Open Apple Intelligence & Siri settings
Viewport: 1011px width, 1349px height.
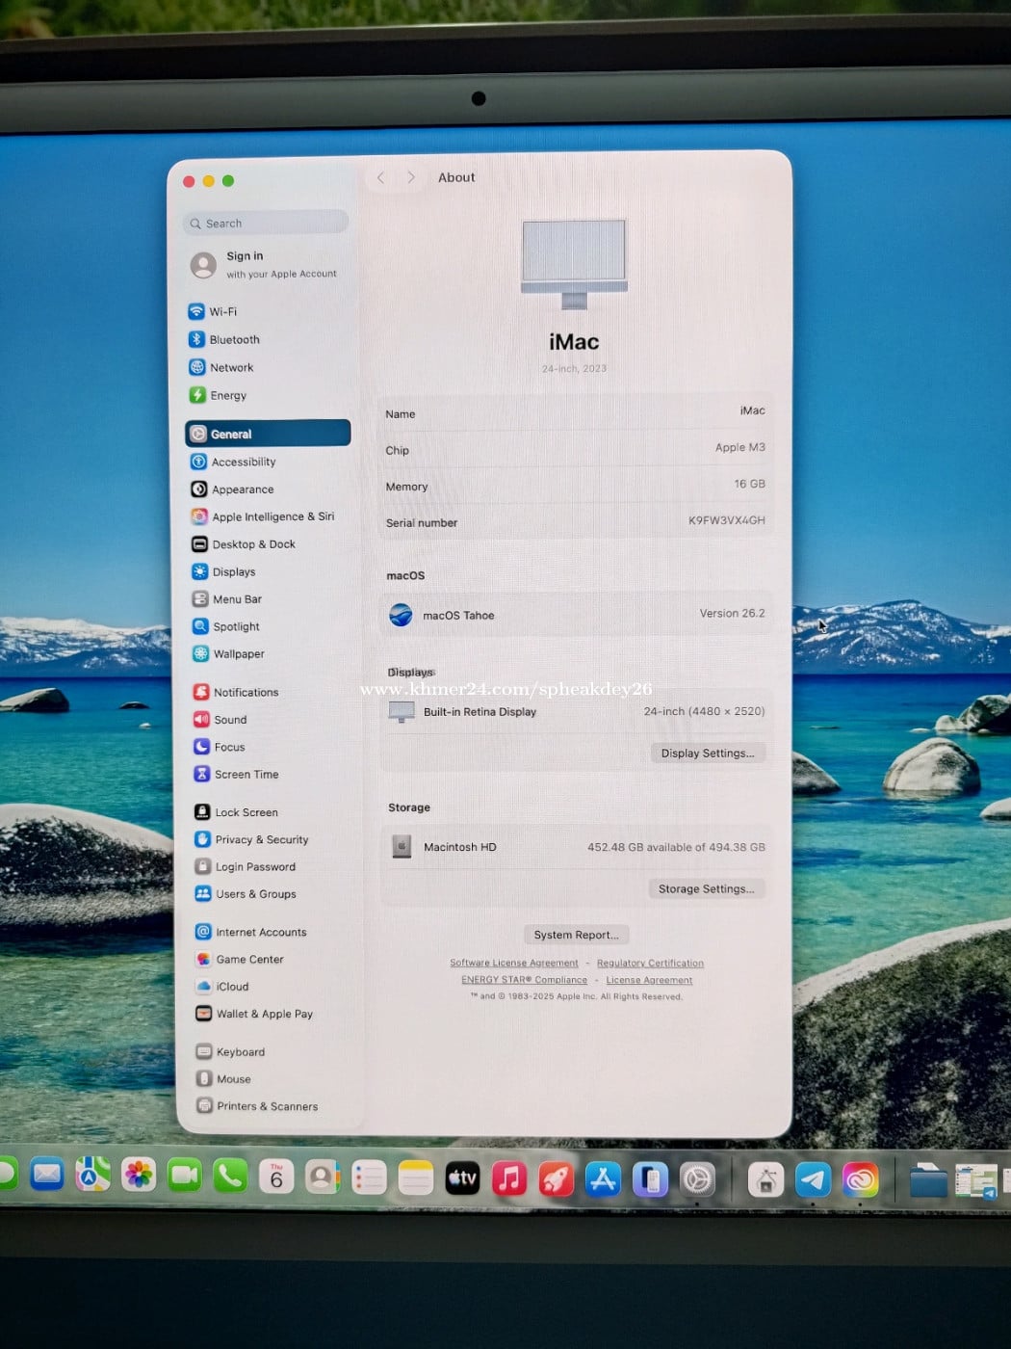pyautogui.click(x=265, y=516)
